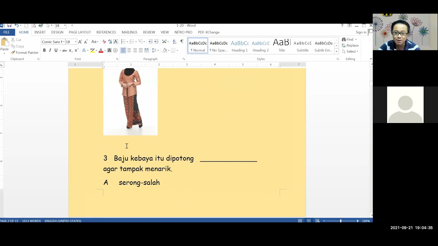438x246 pixels.
Task: Toggle show paragraph marks
Action: click(182, 42)
